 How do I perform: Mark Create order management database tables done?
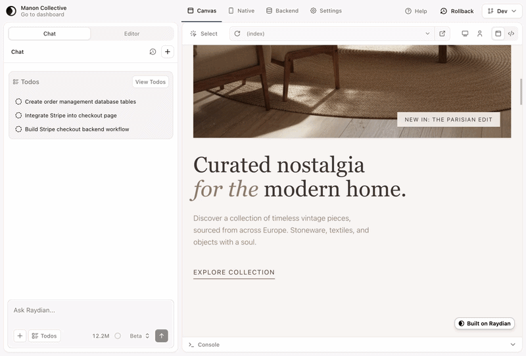(x=18, y=102)
